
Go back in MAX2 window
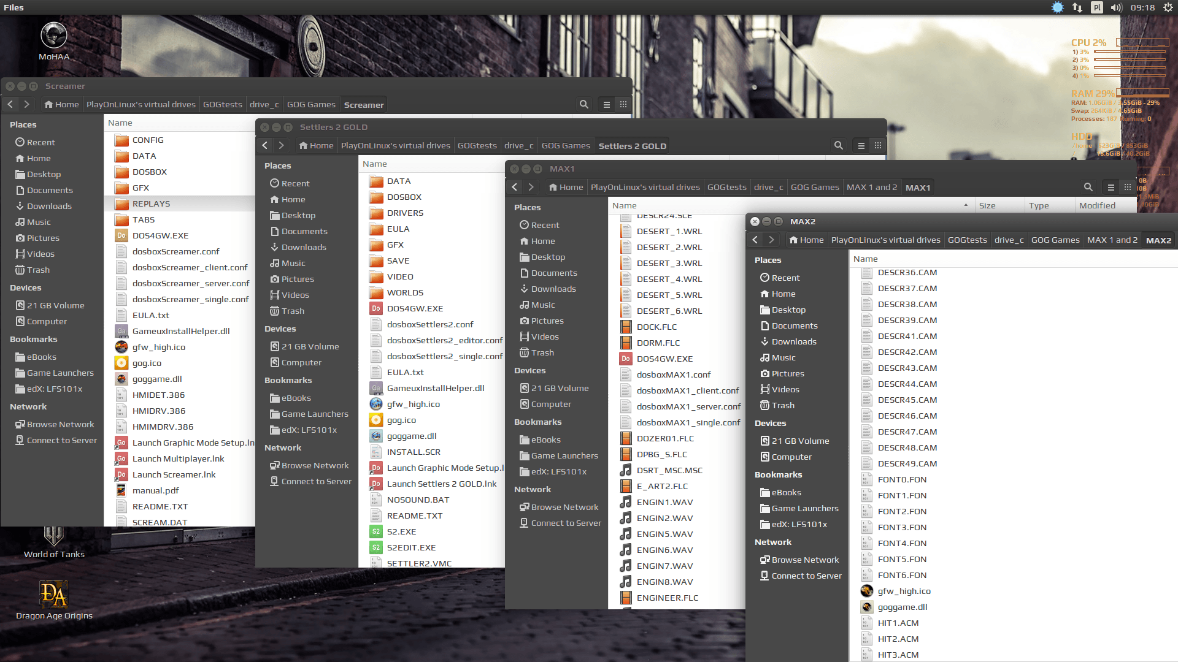click(x=755, y=240)
